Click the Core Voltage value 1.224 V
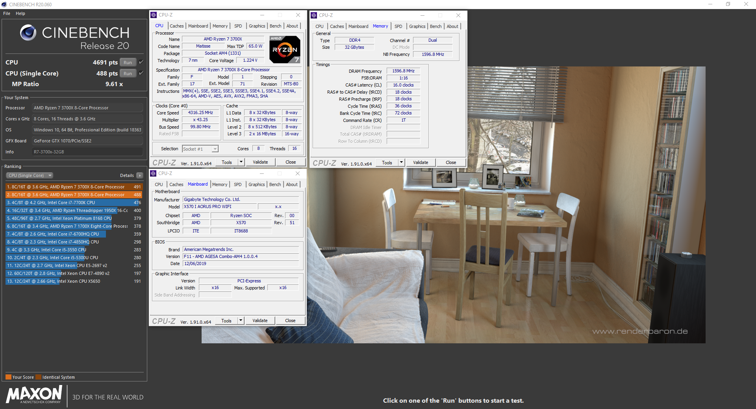Screen dimensions: 756x409 click(x=250, y=60)
